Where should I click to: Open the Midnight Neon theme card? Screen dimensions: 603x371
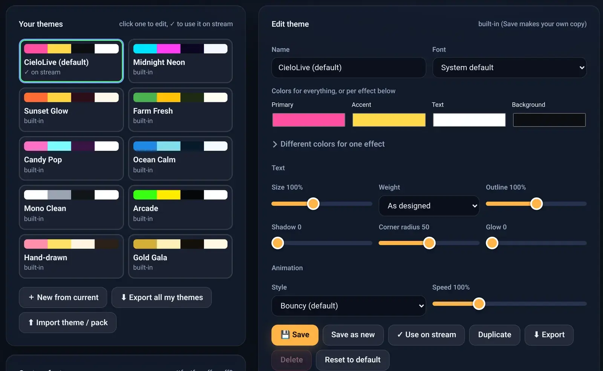180,61
